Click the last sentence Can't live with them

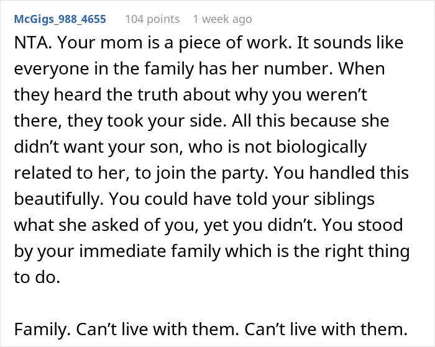point(326,329)
